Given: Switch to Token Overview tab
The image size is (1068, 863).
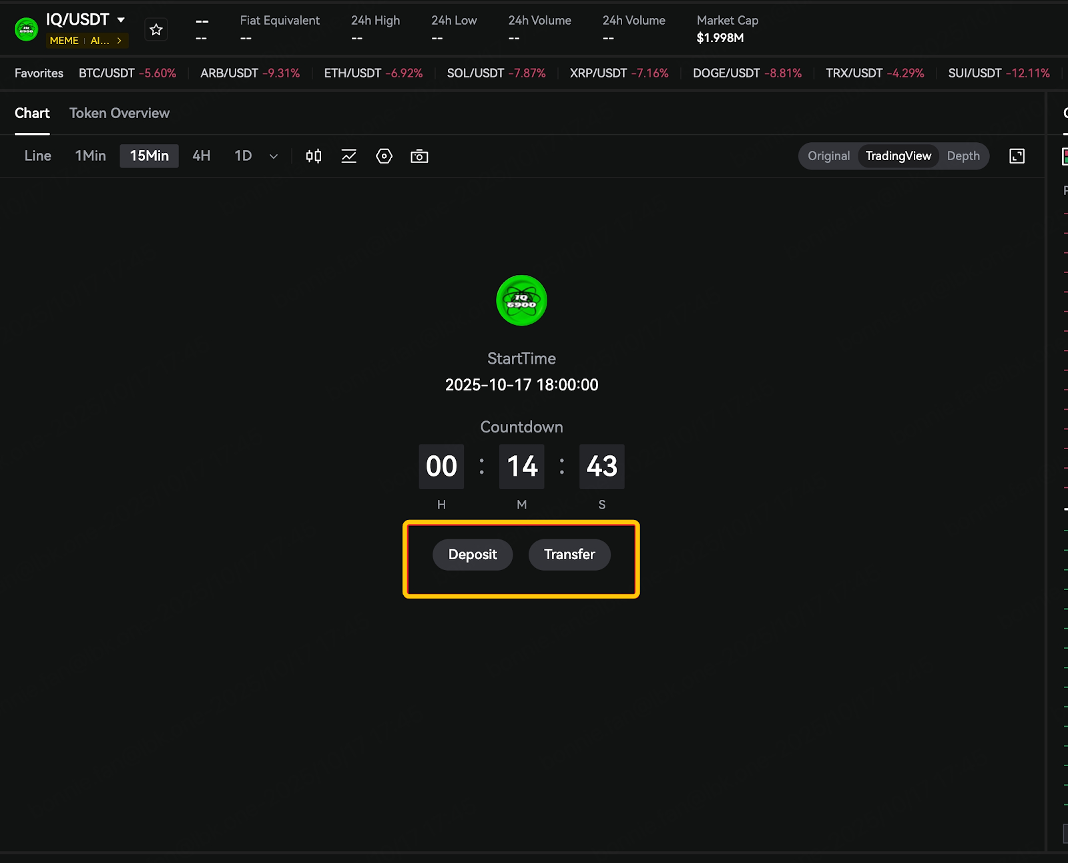Looking at the screenshot, I should [119, 113].
